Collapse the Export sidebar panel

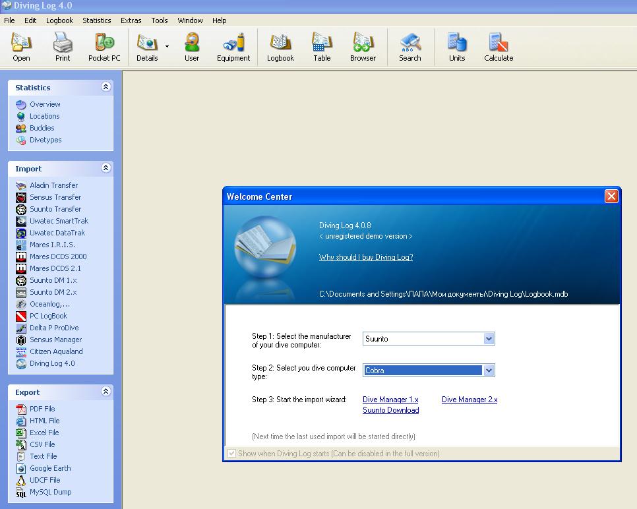coord(106,392)
